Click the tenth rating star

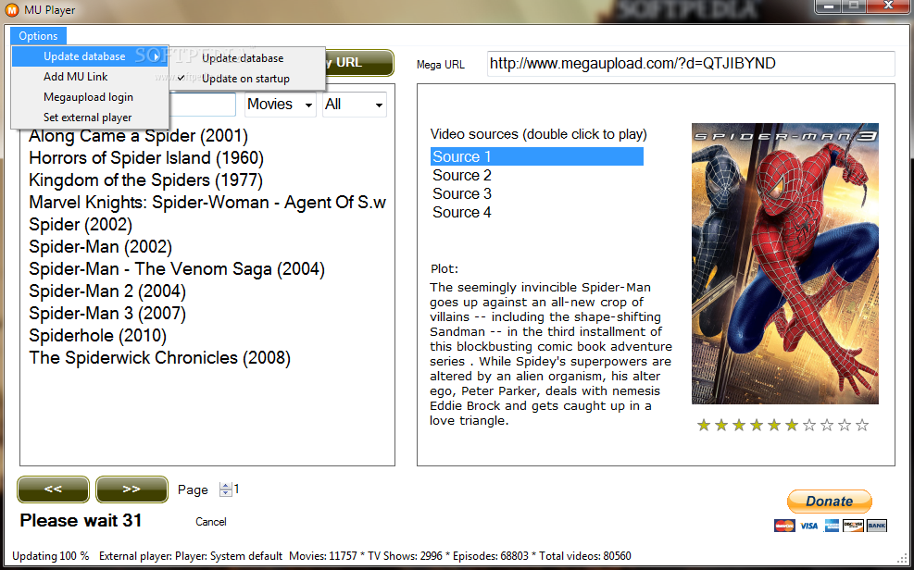(x=862, y=425)
